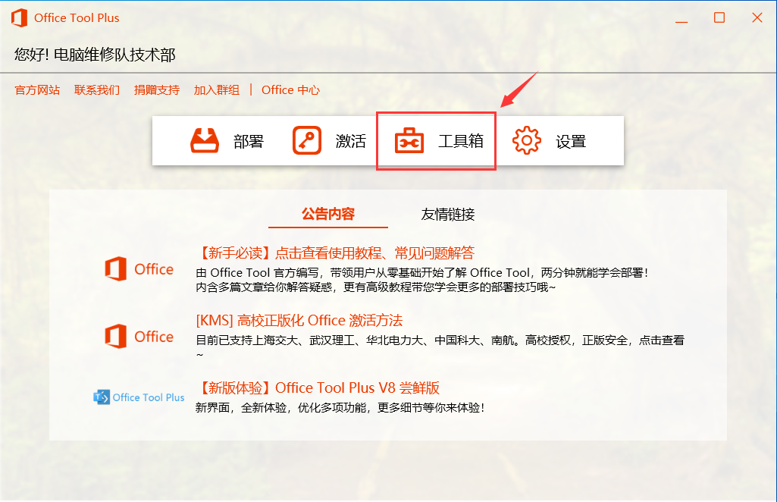
Task: Click the Office Tool Plus logo icon in title bar
Action: 19,18
